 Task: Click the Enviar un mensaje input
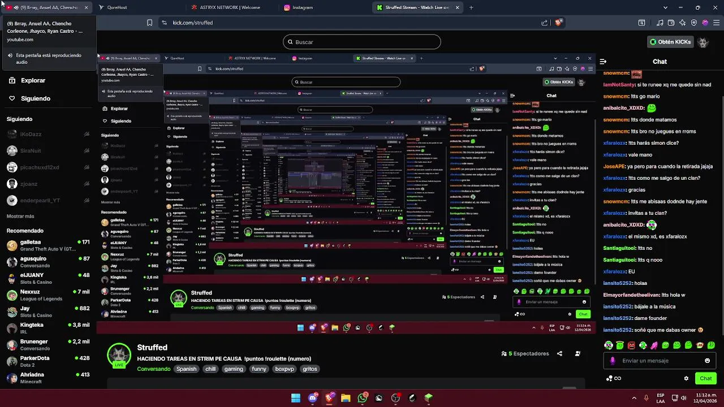tap(660, 361)
